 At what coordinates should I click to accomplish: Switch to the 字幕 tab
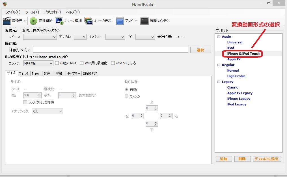pos(59,73)
